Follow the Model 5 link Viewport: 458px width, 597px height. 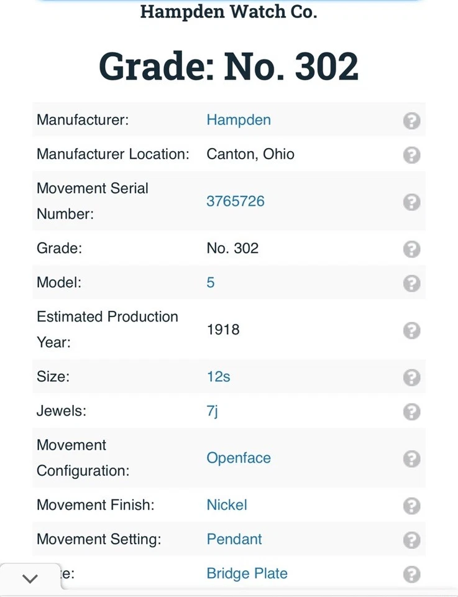pyautogui.click(x=211, y=283)
